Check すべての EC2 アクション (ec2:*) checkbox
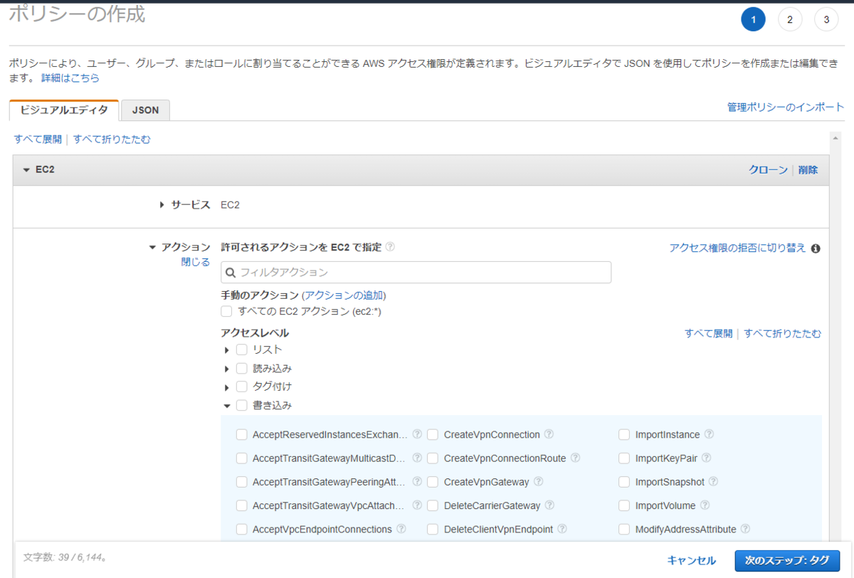 coord(226,311)
